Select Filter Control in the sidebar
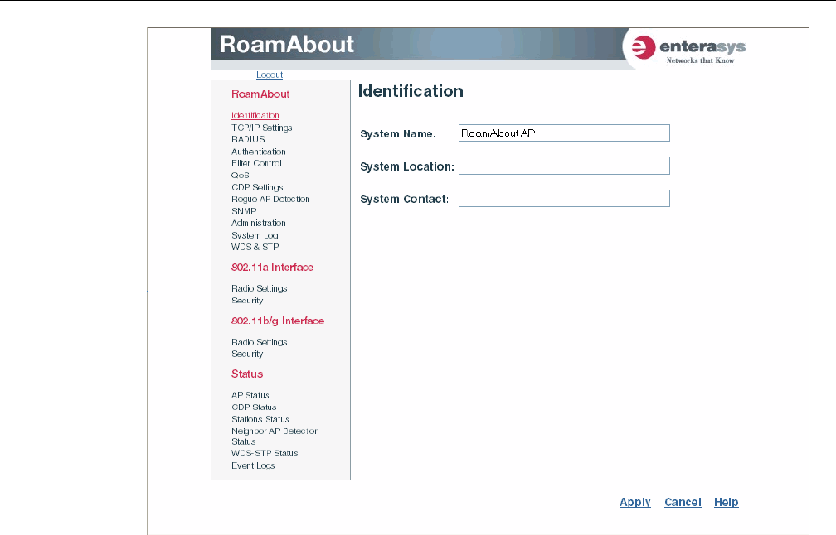Viewport: 836px width, 535px height. pyautogui.click(x=256, y=163)
